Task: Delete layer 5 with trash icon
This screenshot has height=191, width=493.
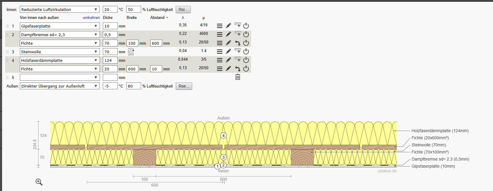Action: (x=237, y=77)
